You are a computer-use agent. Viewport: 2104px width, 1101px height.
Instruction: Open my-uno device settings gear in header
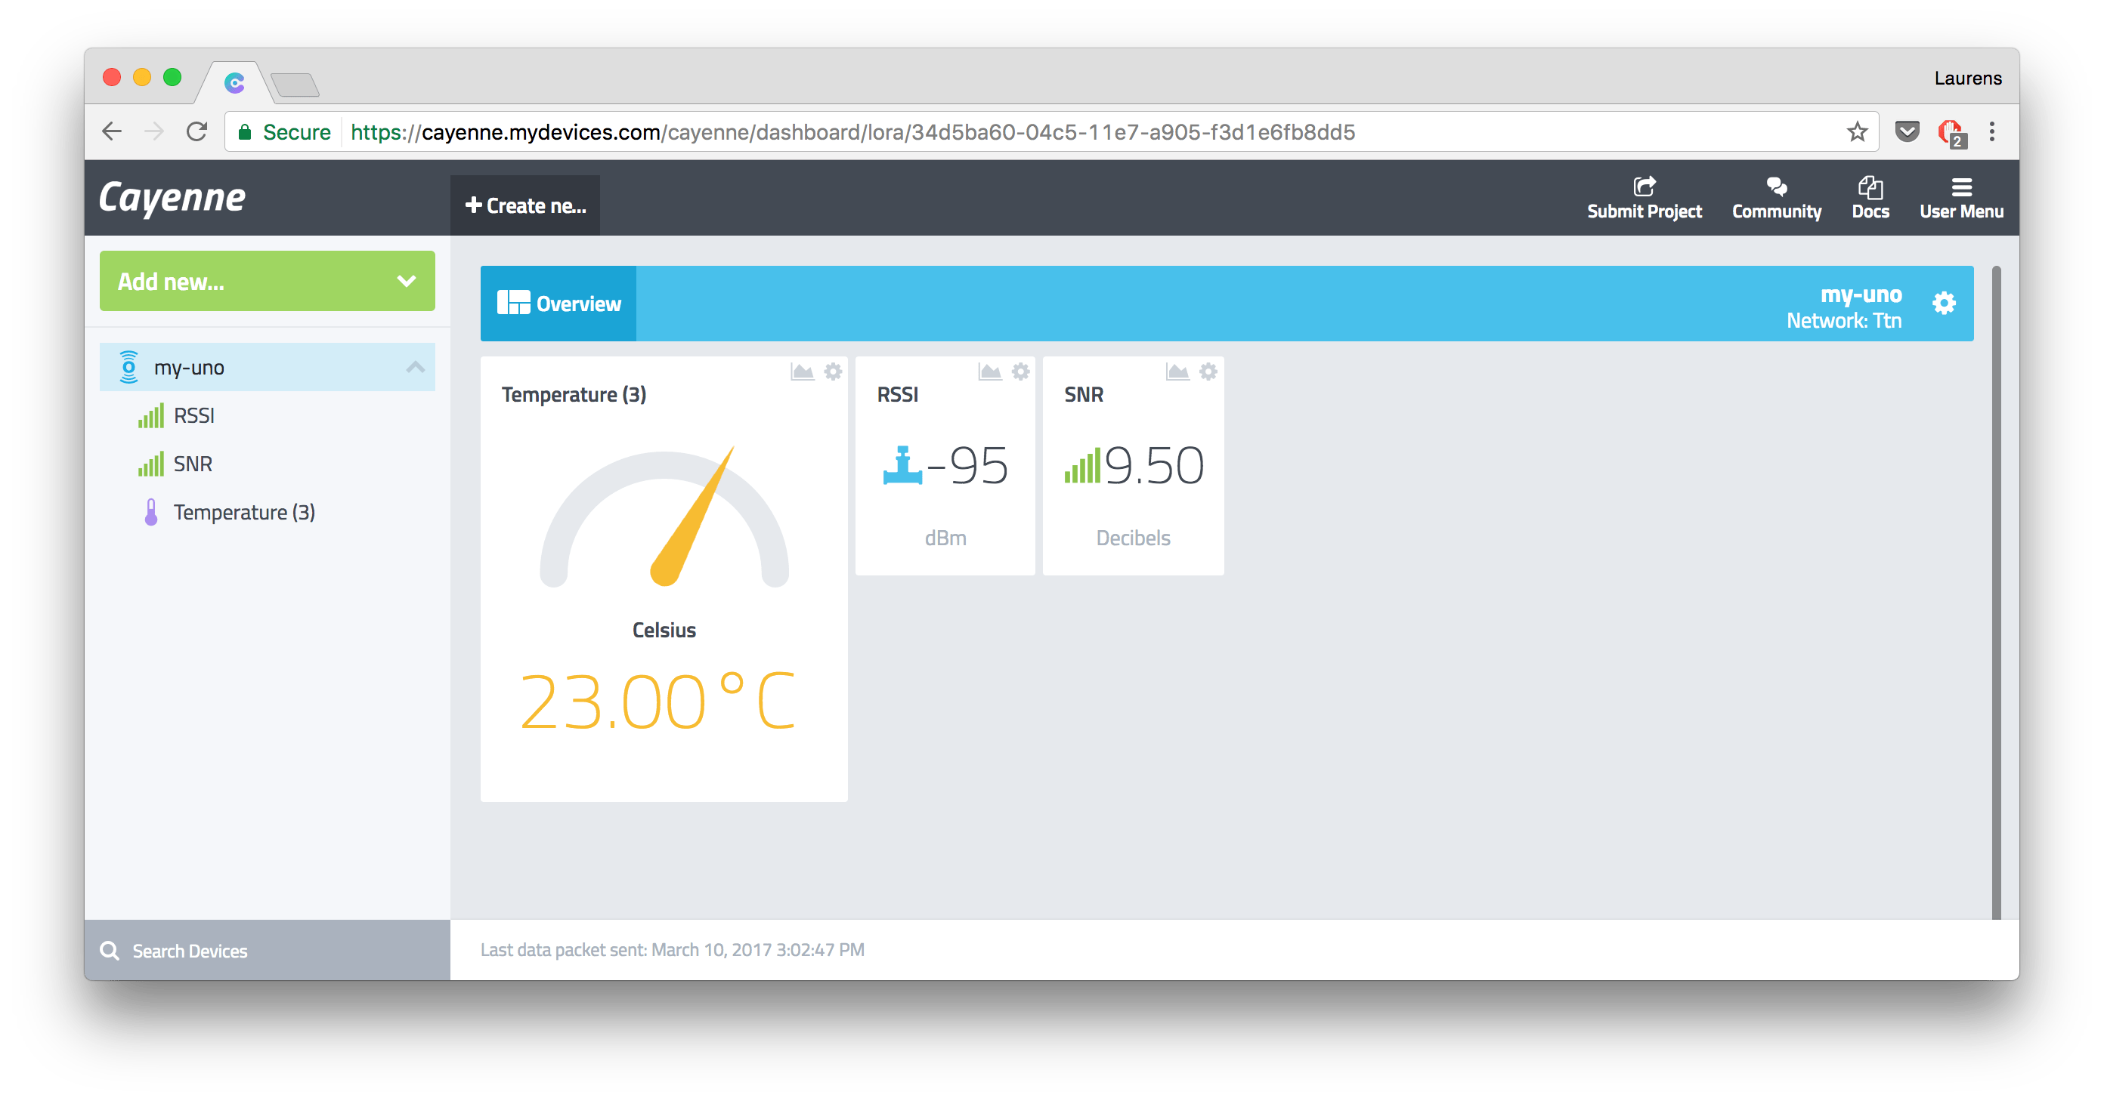coord(1944,304)
